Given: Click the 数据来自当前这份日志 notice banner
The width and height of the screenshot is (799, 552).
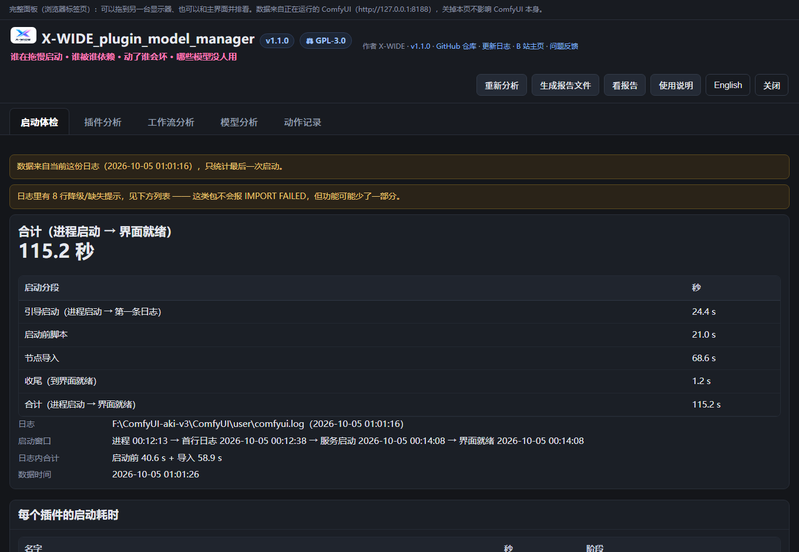Looking at the screenshot, I should point(399,167).
